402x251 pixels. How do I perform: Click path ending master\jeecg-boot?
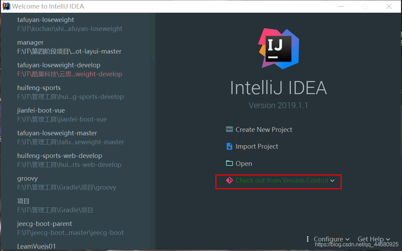71,233
